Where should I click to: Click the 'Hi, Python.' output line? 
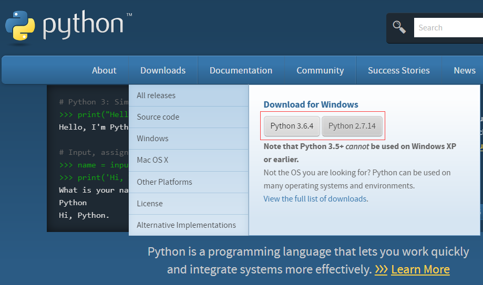pos(84,215)
